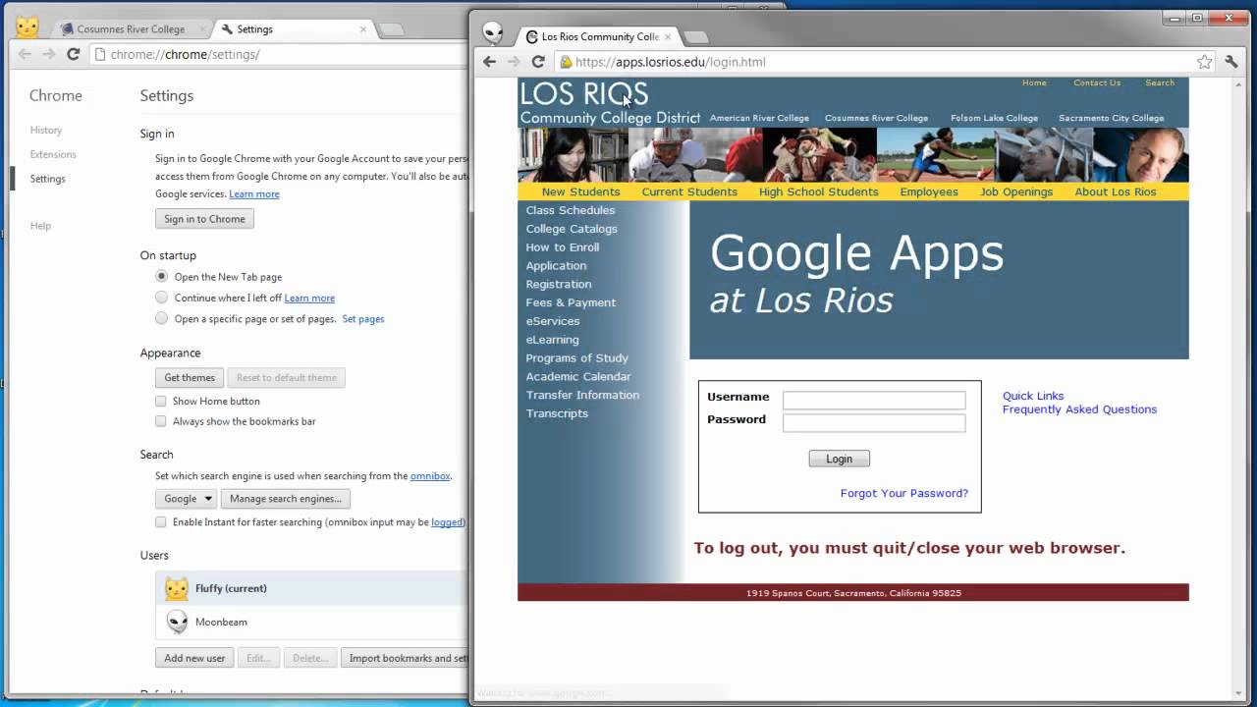Click Manage search engines button
Viewport: 1257px width, 707px height.
(286, 499)
